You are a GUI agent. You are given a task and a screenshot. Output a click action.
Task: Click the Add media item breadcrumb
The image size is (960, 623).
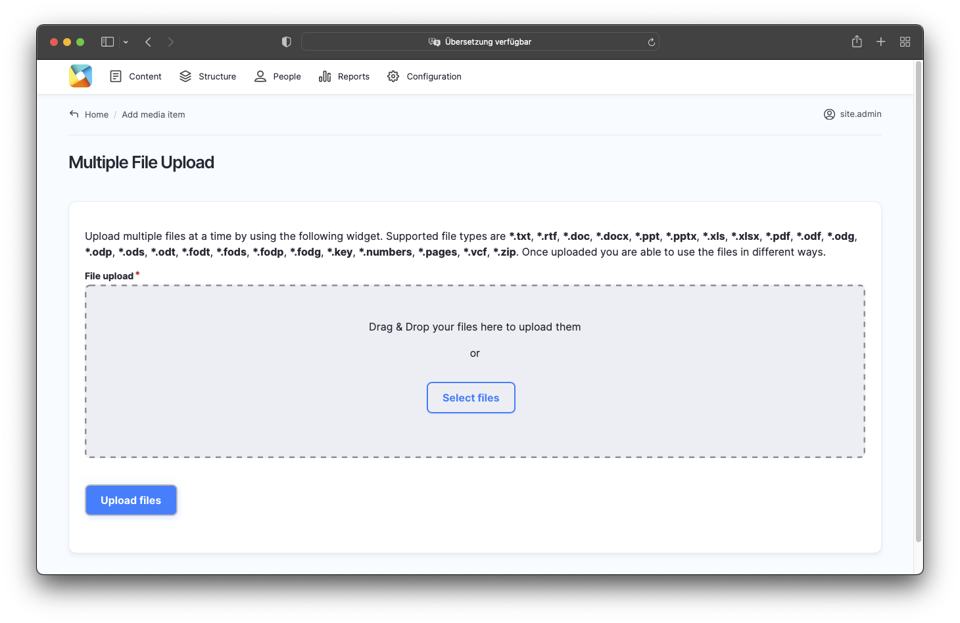pos(153,114)
